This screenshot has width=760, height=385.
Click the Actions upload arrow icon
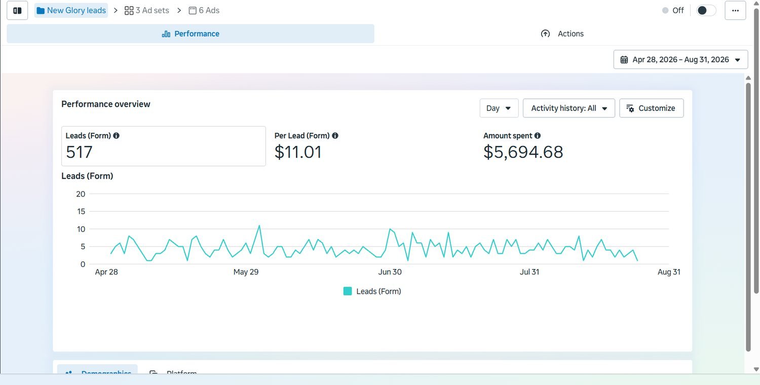(x=545, y=34)
